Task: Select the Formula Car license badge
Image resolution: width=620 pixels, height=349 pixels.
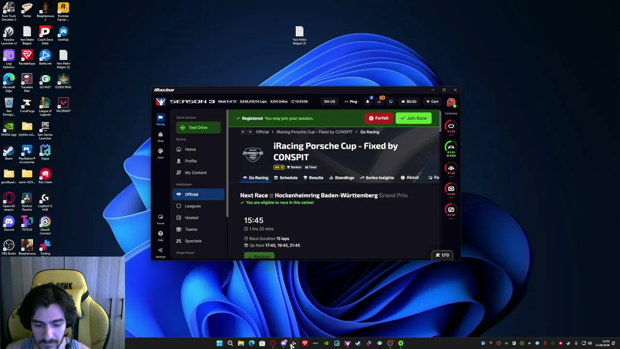Action: point(451,169)
